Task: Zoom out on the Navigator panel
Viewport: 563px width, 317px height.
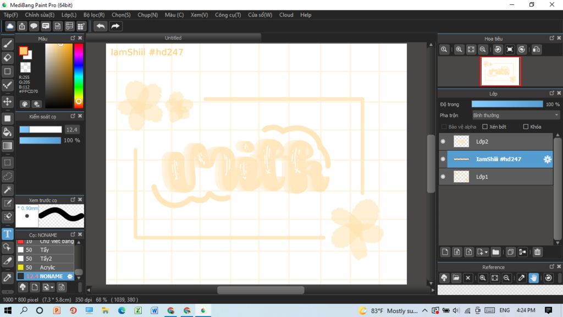Action: 483,50
